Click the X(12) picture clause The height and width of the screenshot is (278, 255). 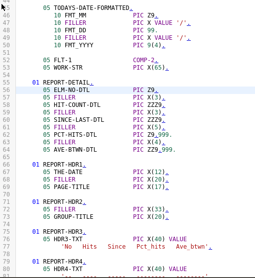156,172
